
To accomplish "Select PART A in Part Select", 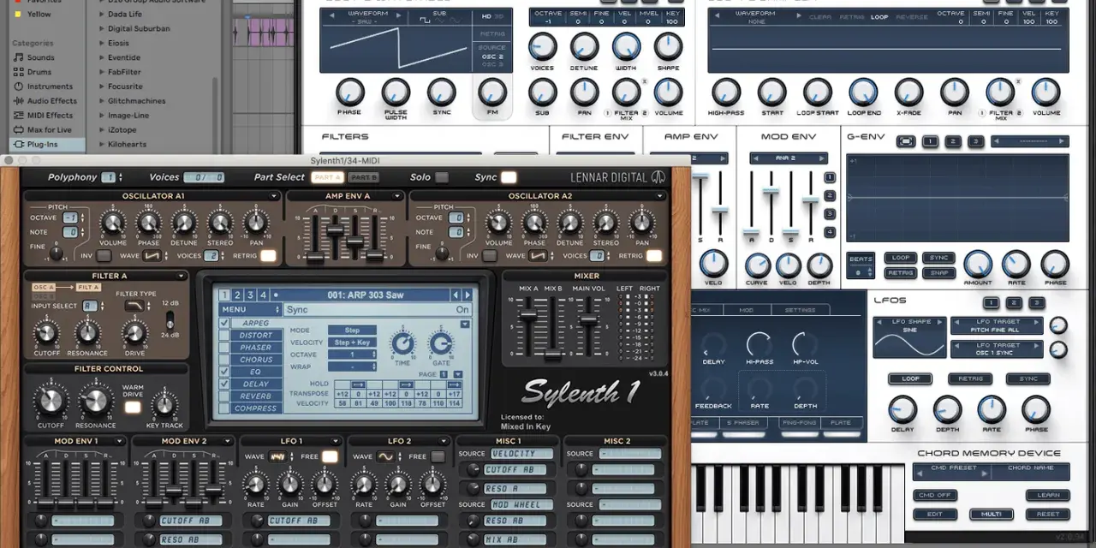I will pyautogui.click(x=327, y=177).
